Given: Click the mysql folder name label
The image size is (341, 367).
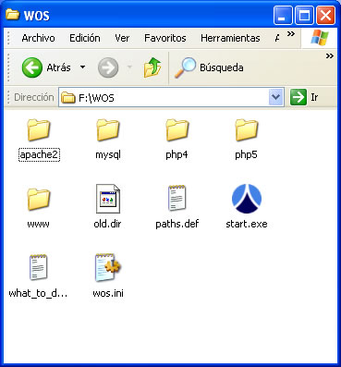Looking at the screenshot, I should tap(108, 154).
